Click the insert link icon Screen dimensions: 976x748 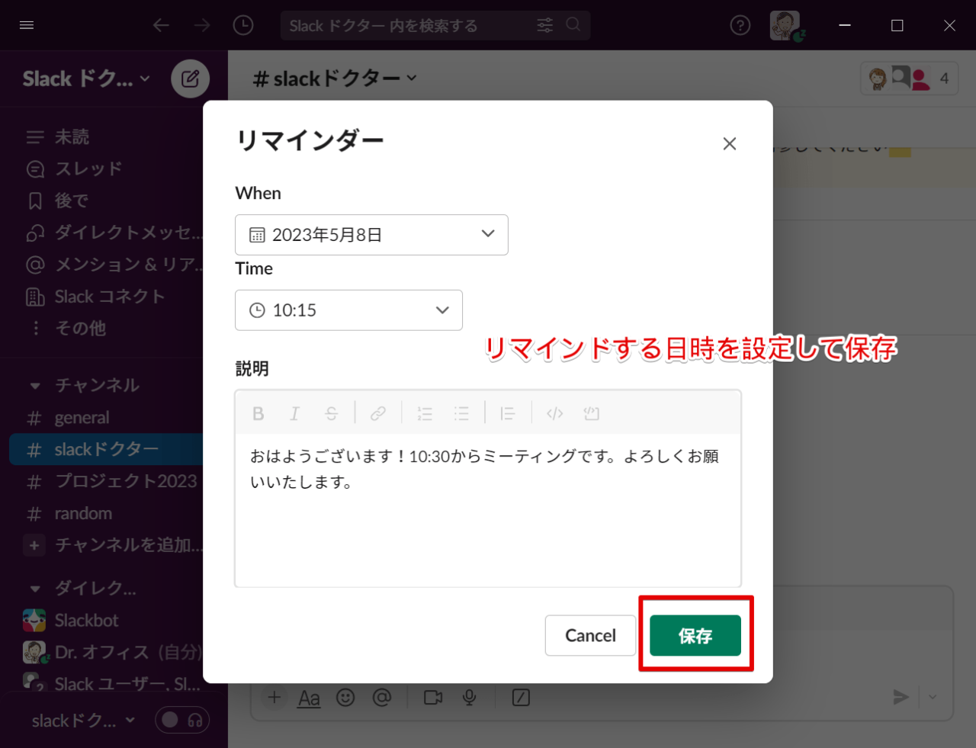(x=377, y=413)
